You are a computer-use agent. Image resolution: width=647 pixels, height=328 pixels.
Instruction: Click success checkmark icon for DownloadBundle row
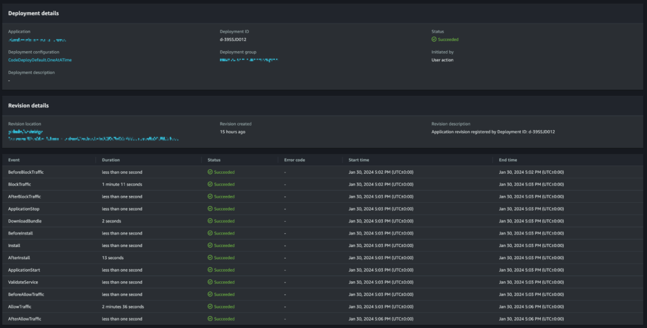click(x=210, y=221)
